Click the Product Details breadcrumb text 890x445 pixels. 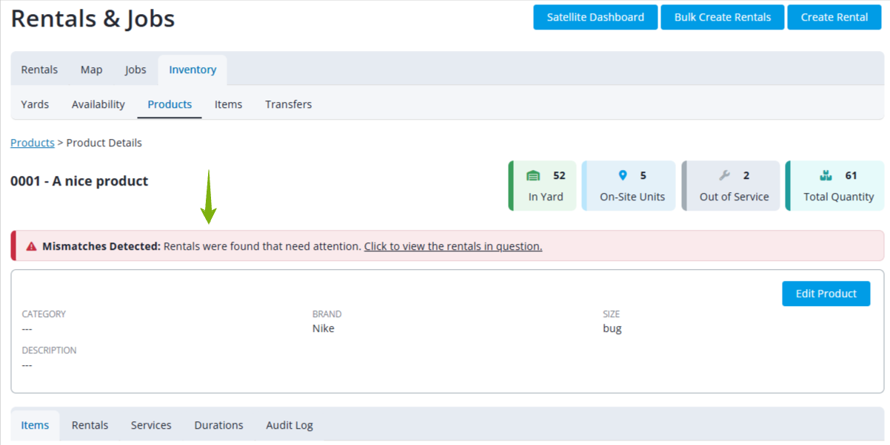[104, 143]
